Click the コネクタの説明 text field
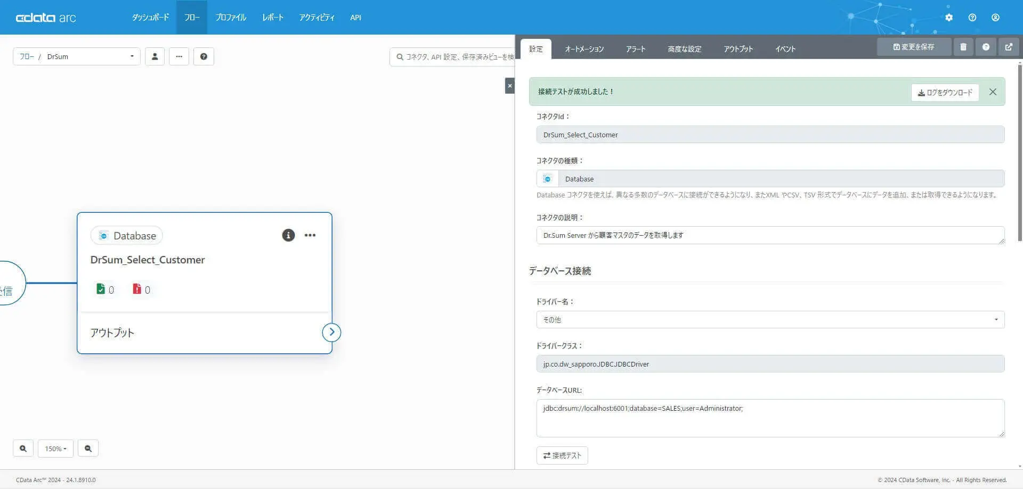This screenshot has height=489, width=1023. pyautogui.click(x=770, y=235)
